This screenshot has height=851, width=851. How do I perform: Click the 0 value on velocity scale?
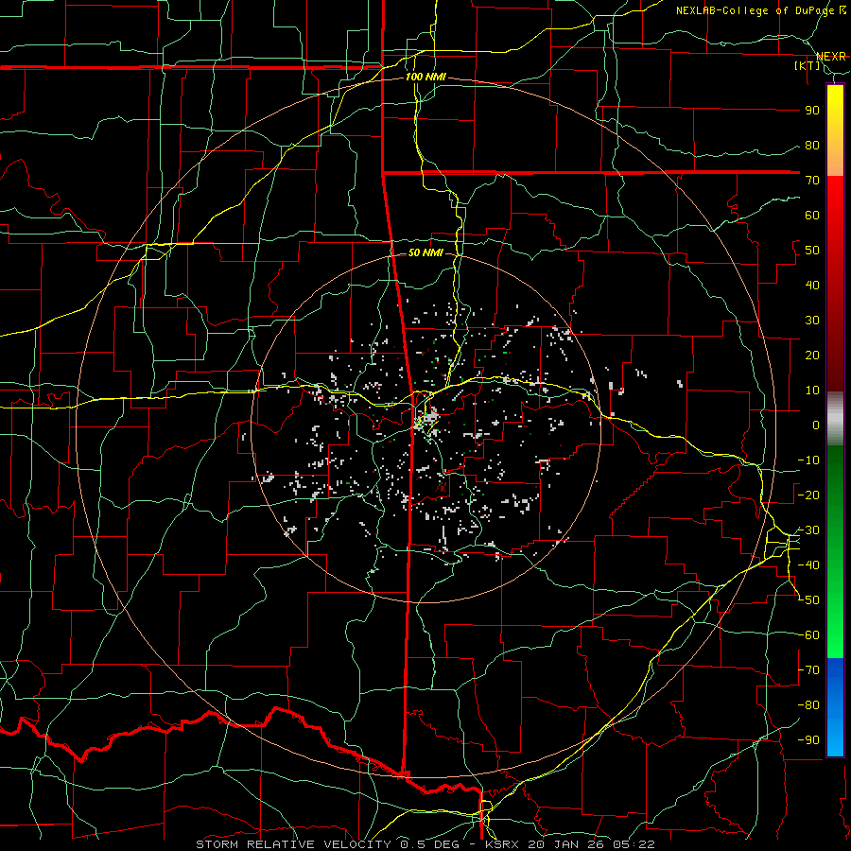pyautogui.click(x=816, y=425)
